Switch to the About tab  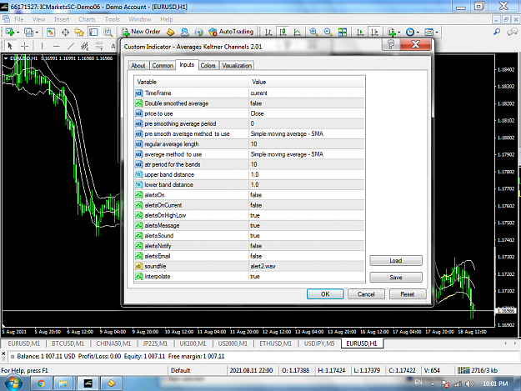click(x=138, y=65)
